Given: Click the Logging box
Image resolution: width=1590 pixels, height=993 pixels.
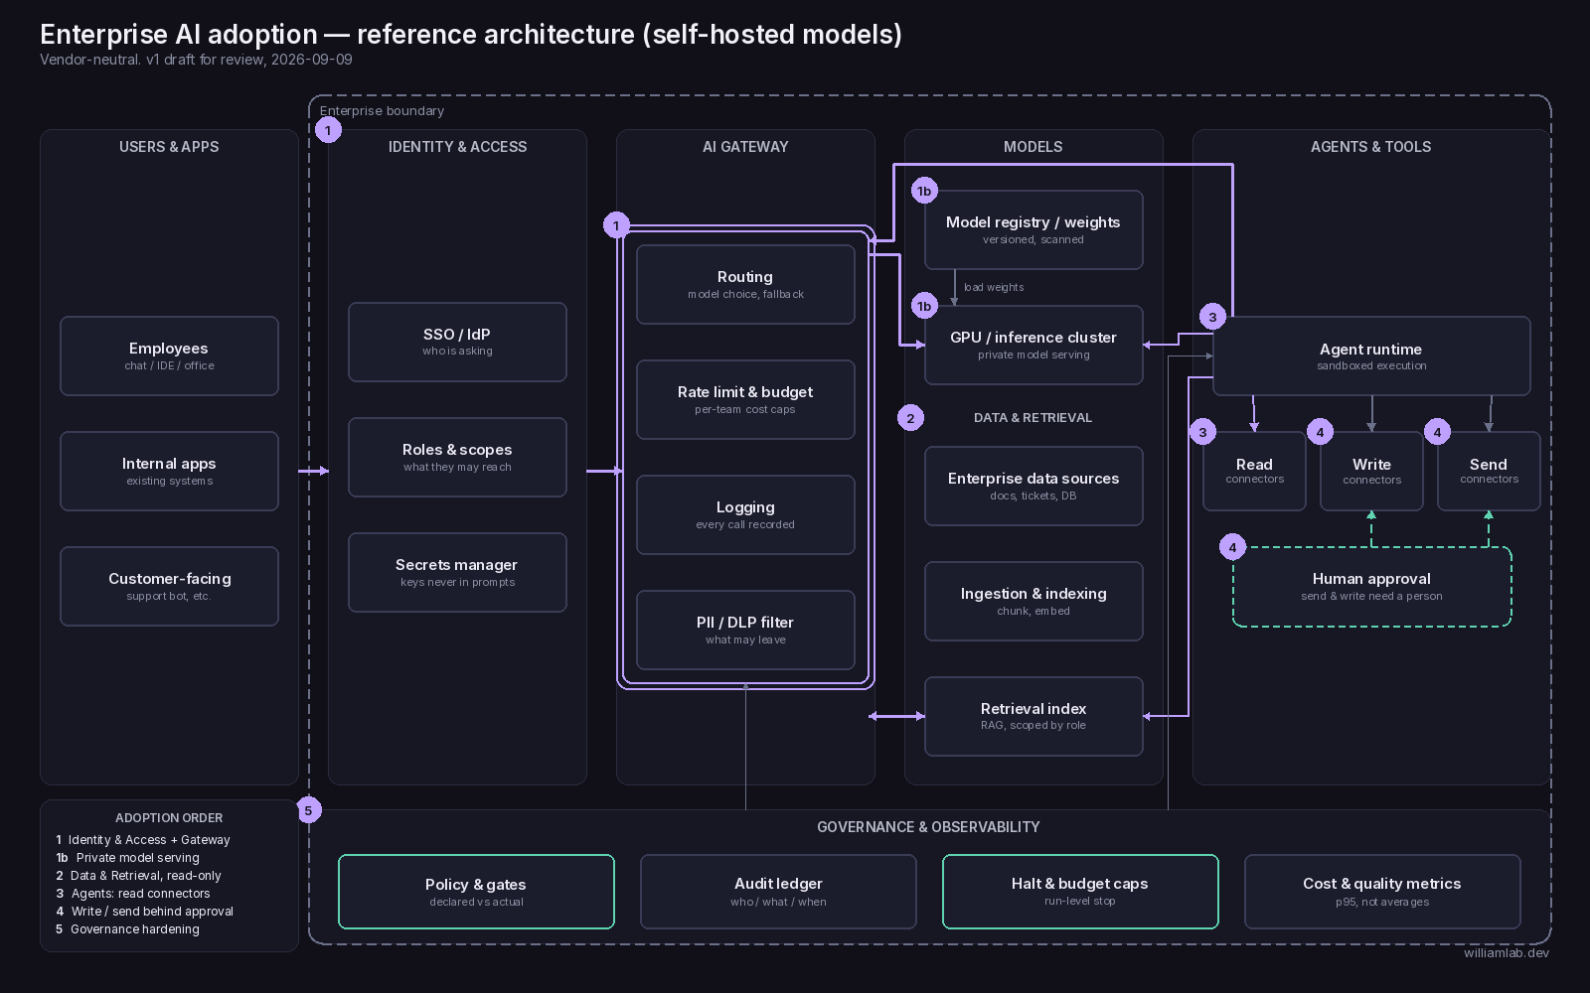Looking at the screenshot, I should [745, 514].
